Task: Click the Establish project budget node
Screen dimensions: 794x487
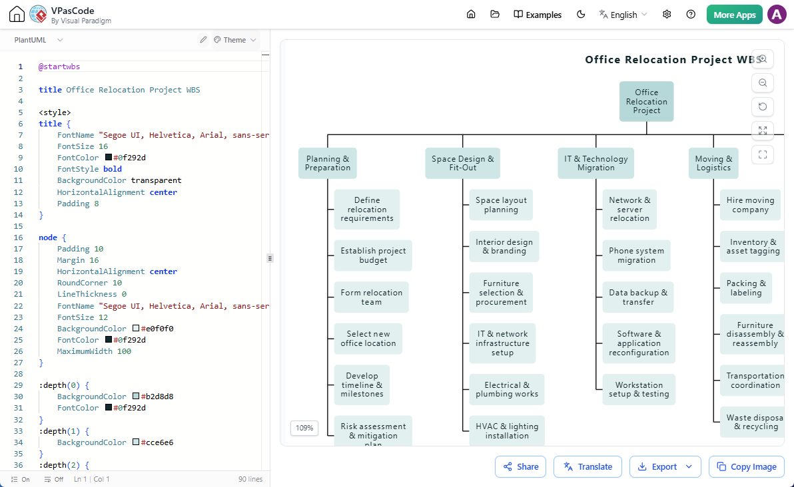Action: 373,255
